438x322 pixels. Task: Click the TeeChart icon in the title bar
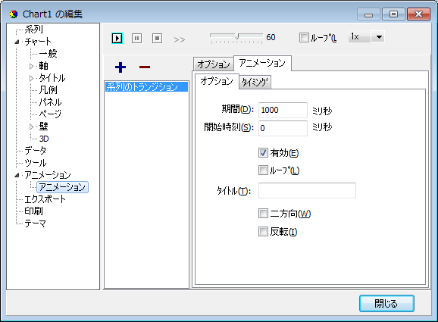coord(14,14)
